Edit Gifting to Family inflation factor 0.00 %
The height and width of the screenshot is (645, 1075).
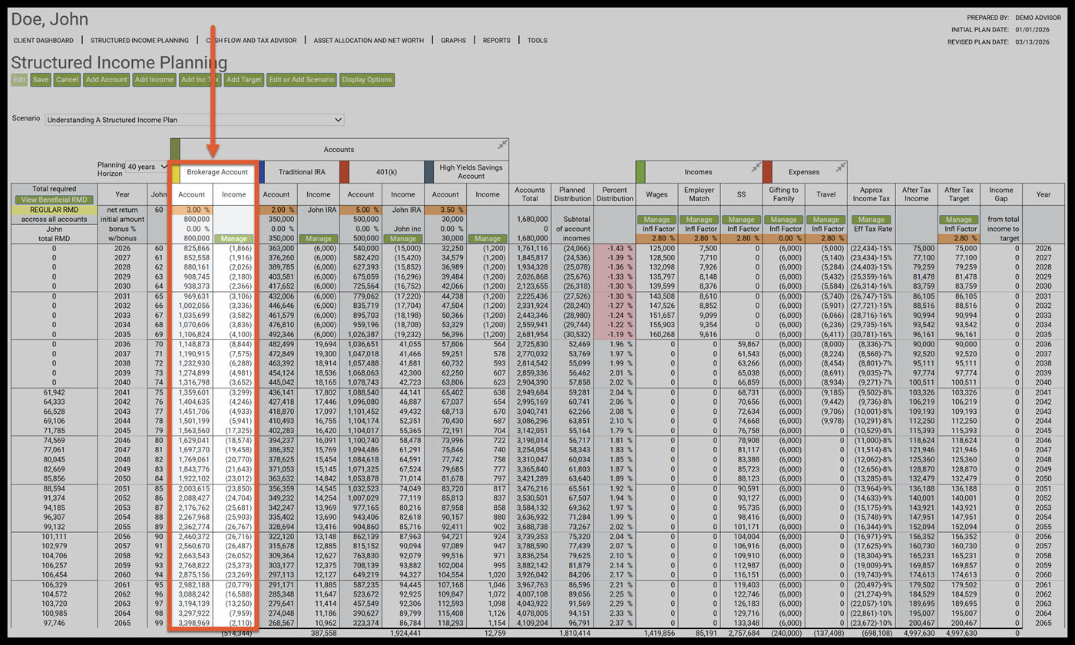pyautogui.click(x=784, y=239)
